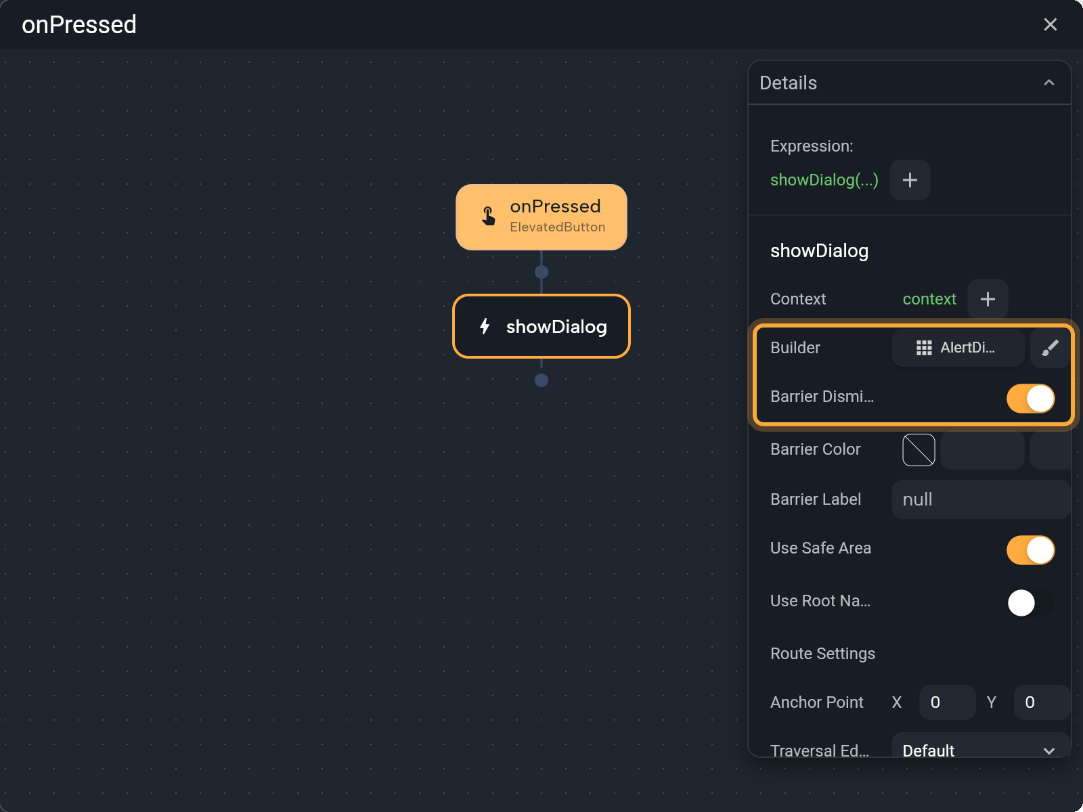Click the showDialog(...) expression link
This screenshot has height=812, width=1083.
point(824,180)
